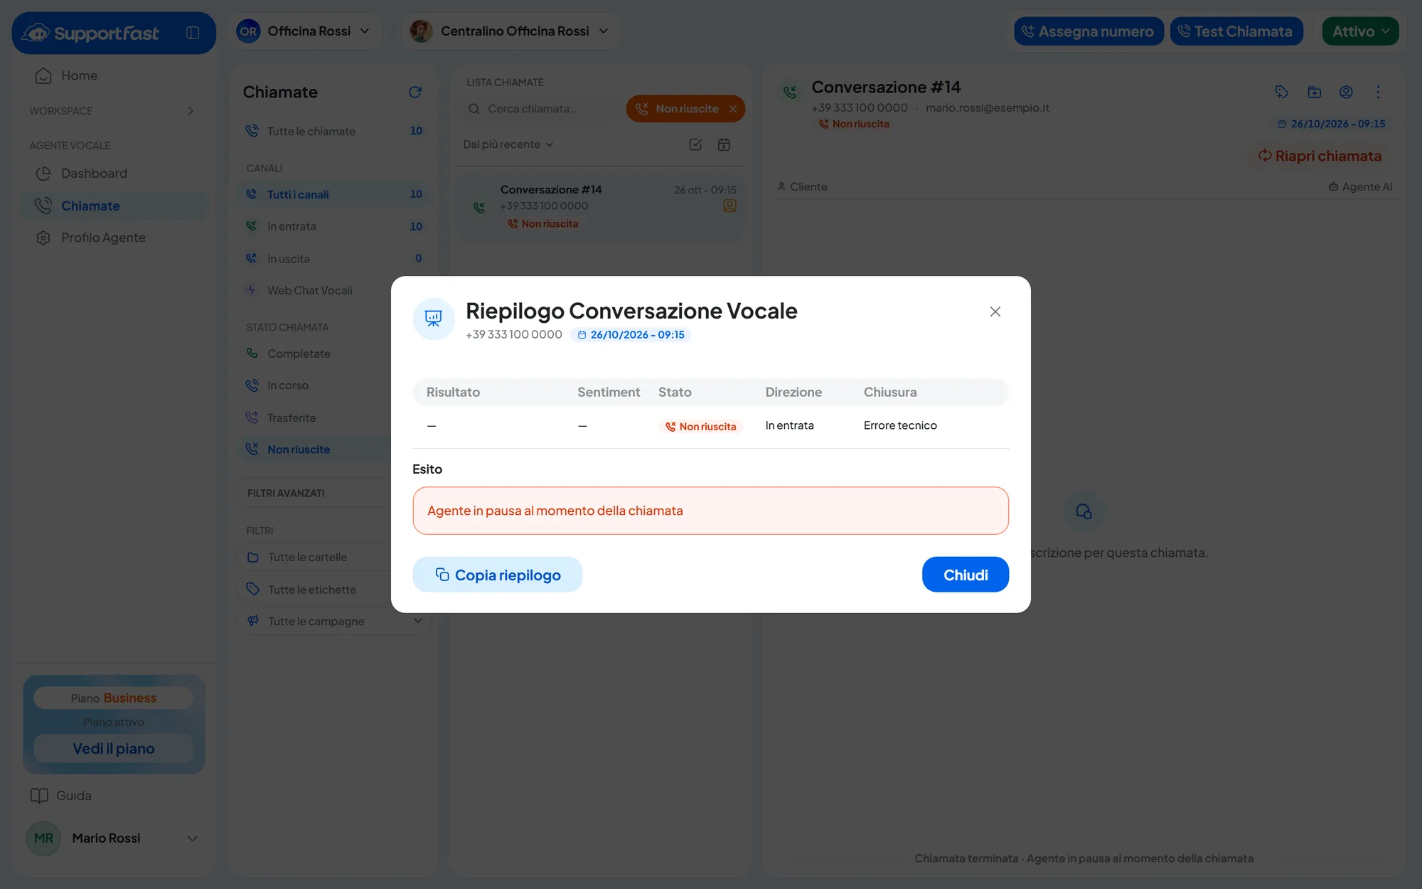Collapse the sidebar panel icon
Viewport: 1422px width, 889px height.
point(193,33)
